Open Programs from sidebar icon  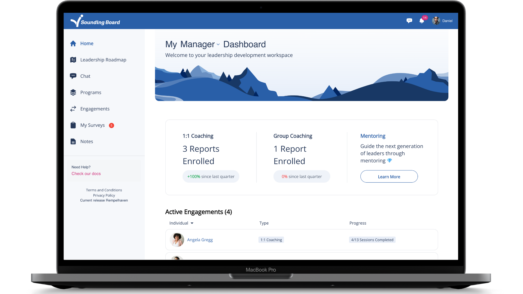pos(73,92)
